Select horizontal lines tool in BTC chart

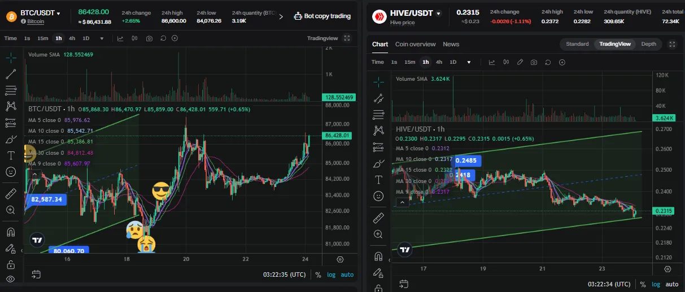(x=11, y=90)
